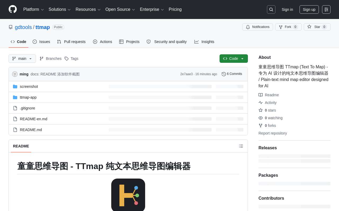Click the .gitignore file icon
This screenshot has height=211, width=339.
point(15,108)
